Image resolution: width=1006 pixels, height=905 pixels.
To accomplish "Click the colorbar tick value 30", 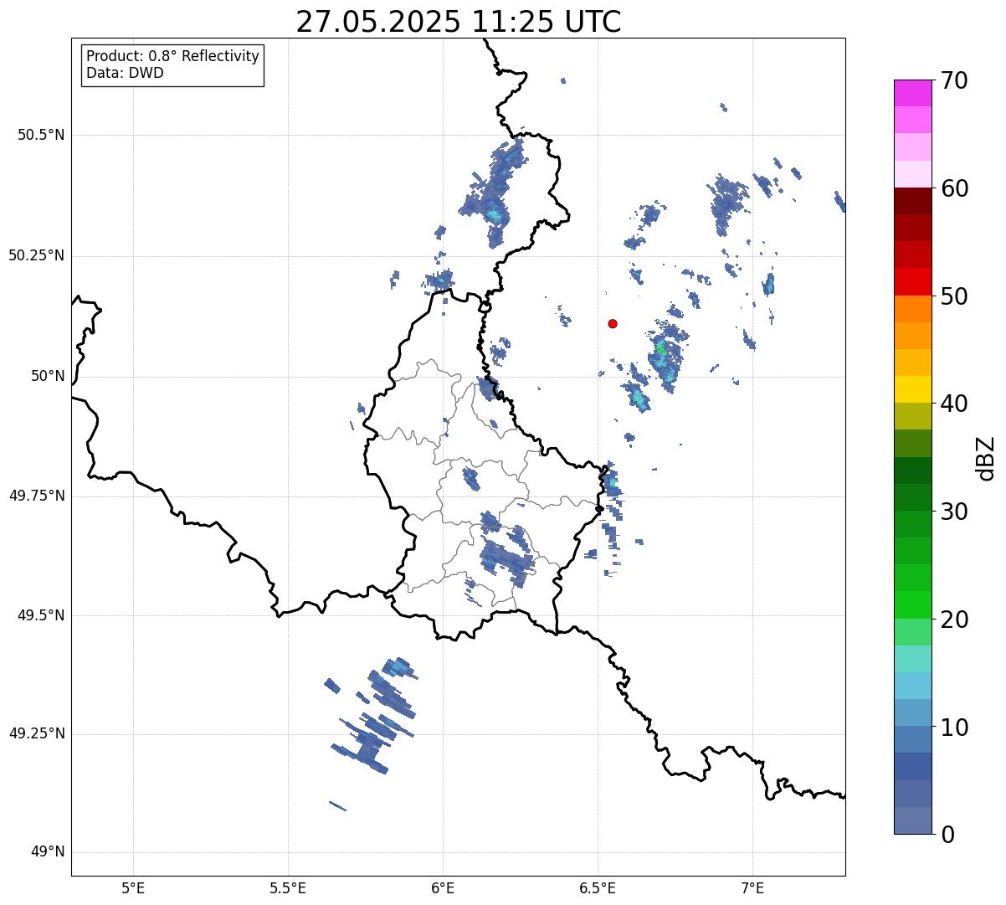I will pos(954,512).
